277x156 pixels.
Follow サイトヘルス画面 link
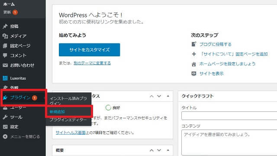[71, 133]
